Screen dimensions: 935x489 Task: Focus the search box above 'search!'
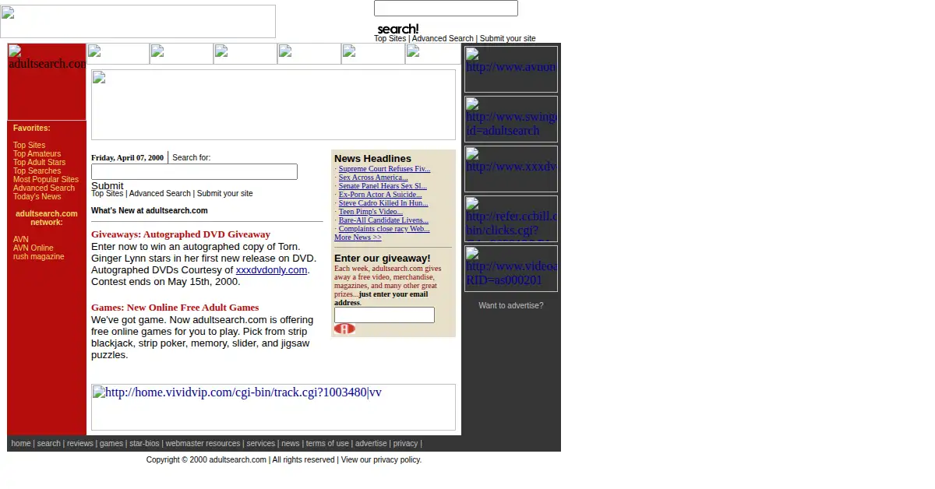tap(446, 8)
